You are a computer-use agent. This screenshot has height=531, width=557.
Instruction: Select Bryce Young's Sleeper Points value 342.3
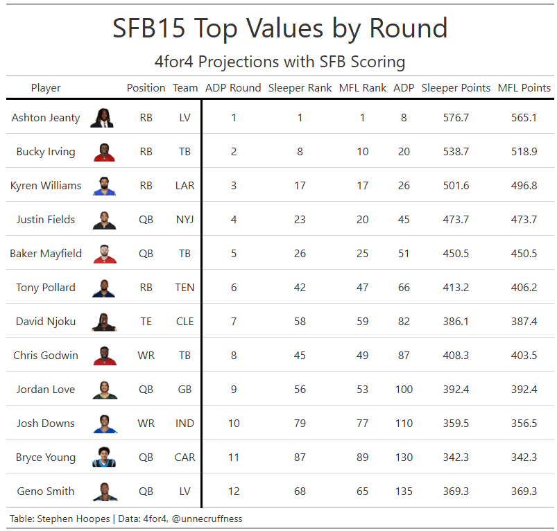tap(456, 458)
